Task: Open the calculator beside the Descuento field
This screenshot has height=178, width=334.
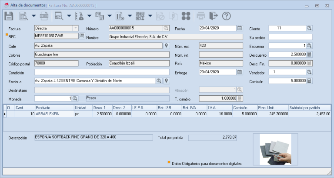Action: tap(309, 55)
